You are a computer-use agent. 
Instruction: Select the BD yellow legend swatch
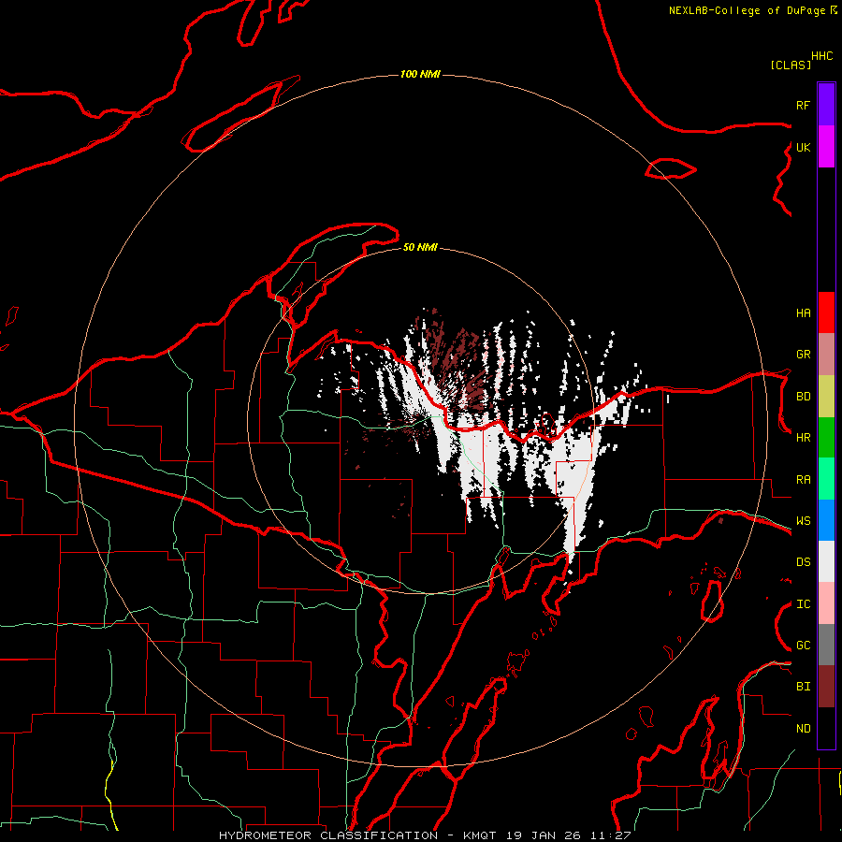tap(826, 397)
